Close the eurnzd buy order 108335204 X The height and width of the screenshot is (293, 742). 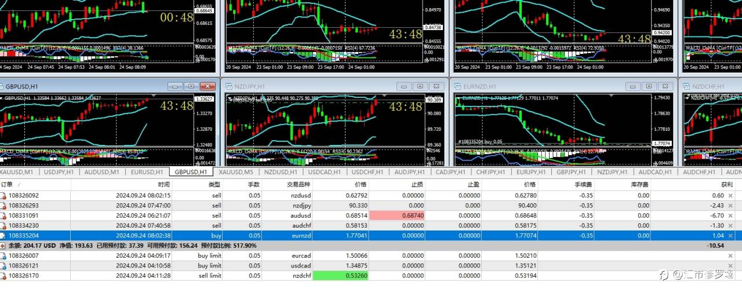click(x=730, y=236)
